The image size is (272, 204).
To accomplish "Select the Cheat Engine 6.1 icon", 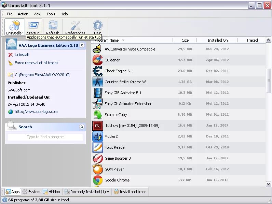I will point(97,71).
